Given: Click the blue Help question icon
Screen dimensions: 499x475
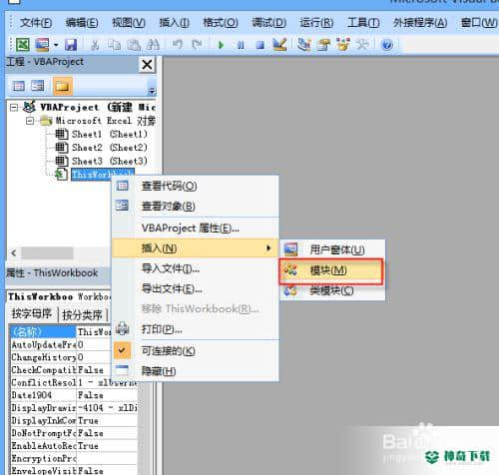Looking at the screenshot, I should [387, 45].
